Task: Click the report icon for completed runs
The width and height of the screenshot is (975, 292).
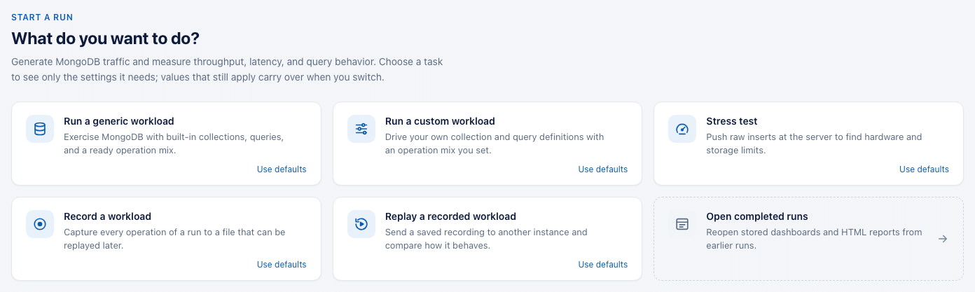Action: [682, 224]
